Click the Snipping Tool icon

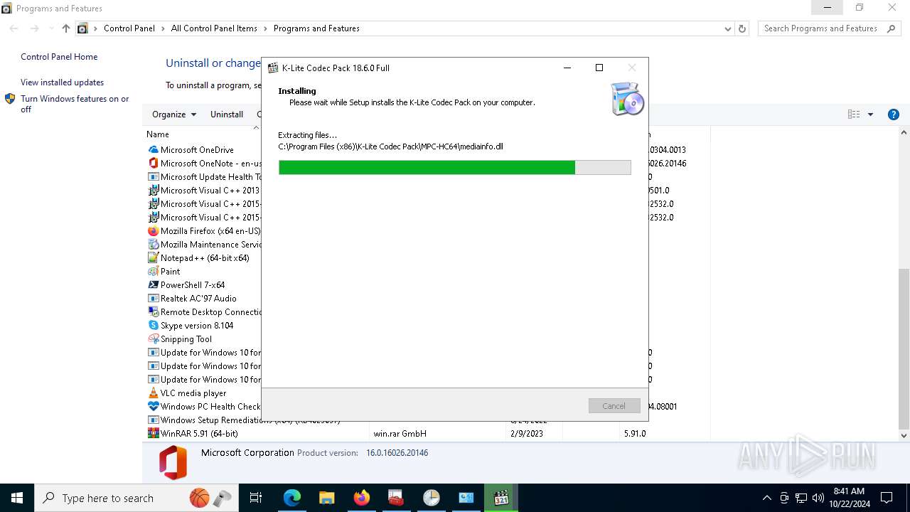(x=153, y=338)
